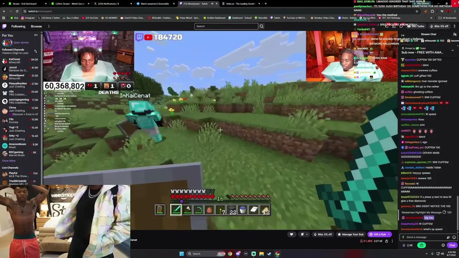This screenshot has height=258, width=459.
Task: Click the browser address bar URL
Action: click(39, 11)
